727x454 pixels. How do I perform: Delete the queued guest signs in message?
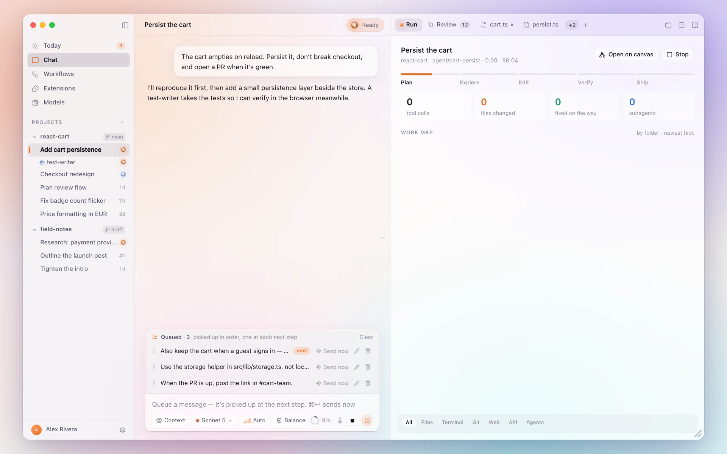pos(368,351)
